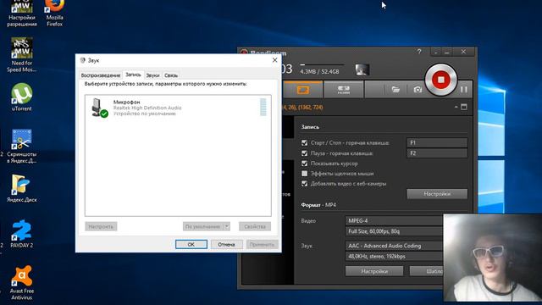Open Bandicam help question mark

pyautogui.click(x=419, y=52)
